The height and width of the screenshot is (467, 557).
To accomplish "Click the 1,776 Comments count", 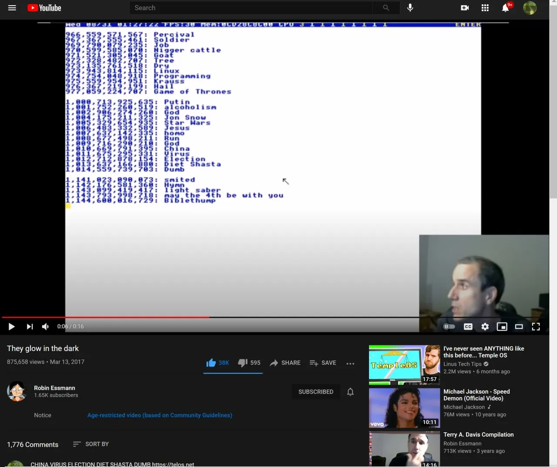I will coord(33,444).
